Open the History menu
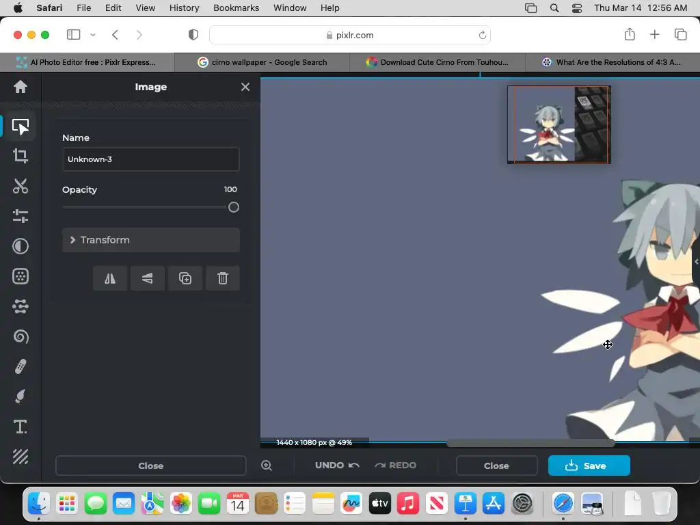This screenshot has height=525, width=700. pos(184,8)
